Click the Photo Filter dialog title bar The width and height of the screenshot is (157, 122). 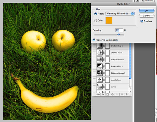coord(123,4)
